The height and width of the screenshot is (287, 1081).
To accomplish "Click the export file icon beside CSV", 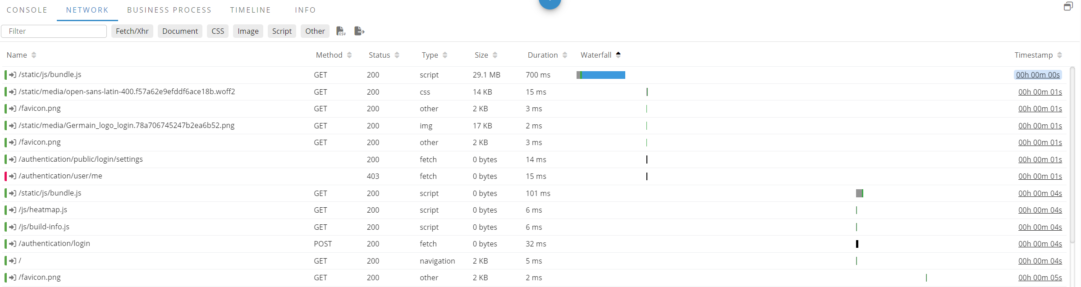I will 359,31.
